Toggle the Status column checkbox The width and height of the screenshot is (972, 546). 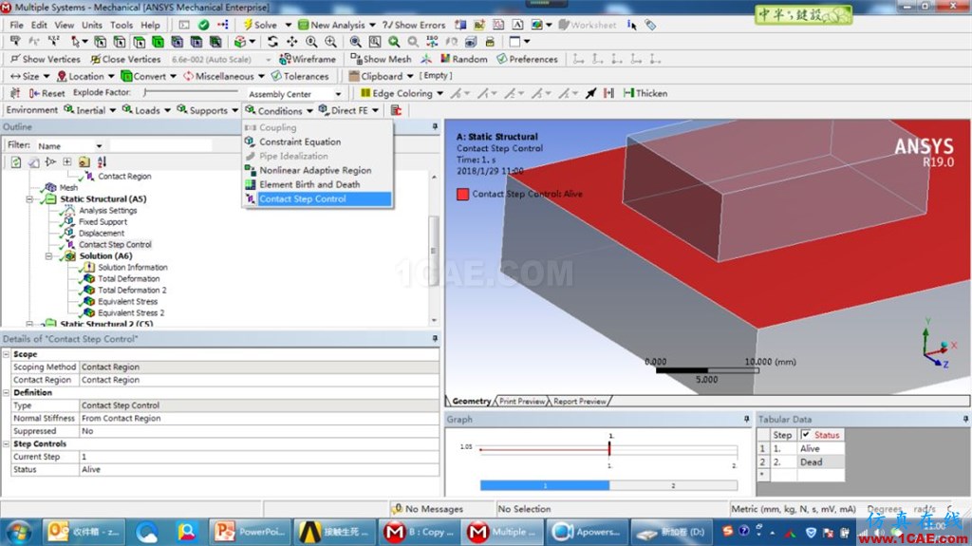[x=806, y=435]
